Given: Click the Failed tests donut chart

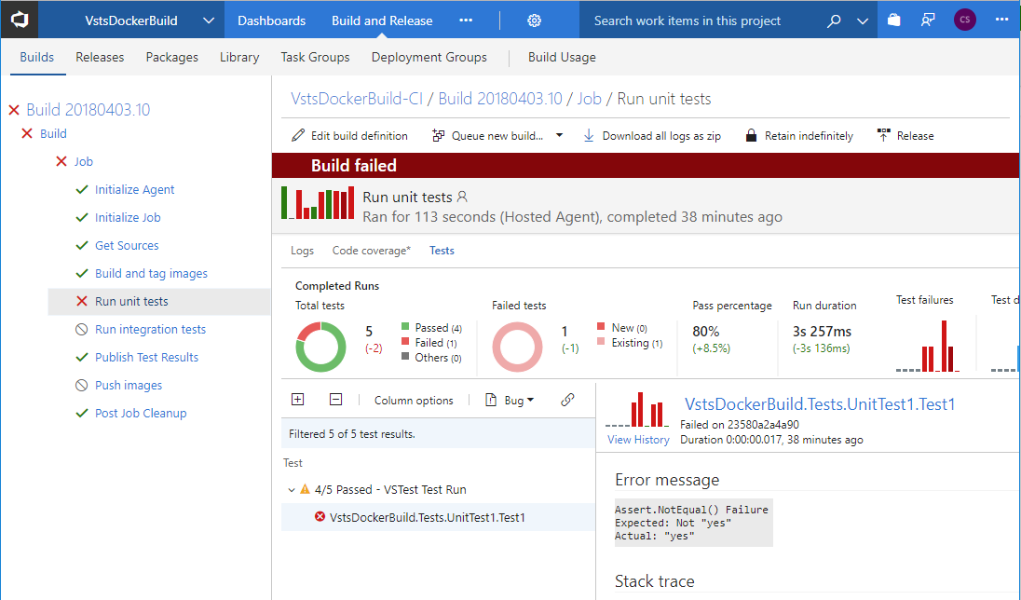Looking at the screenshot, I should (x=518, y=347).
